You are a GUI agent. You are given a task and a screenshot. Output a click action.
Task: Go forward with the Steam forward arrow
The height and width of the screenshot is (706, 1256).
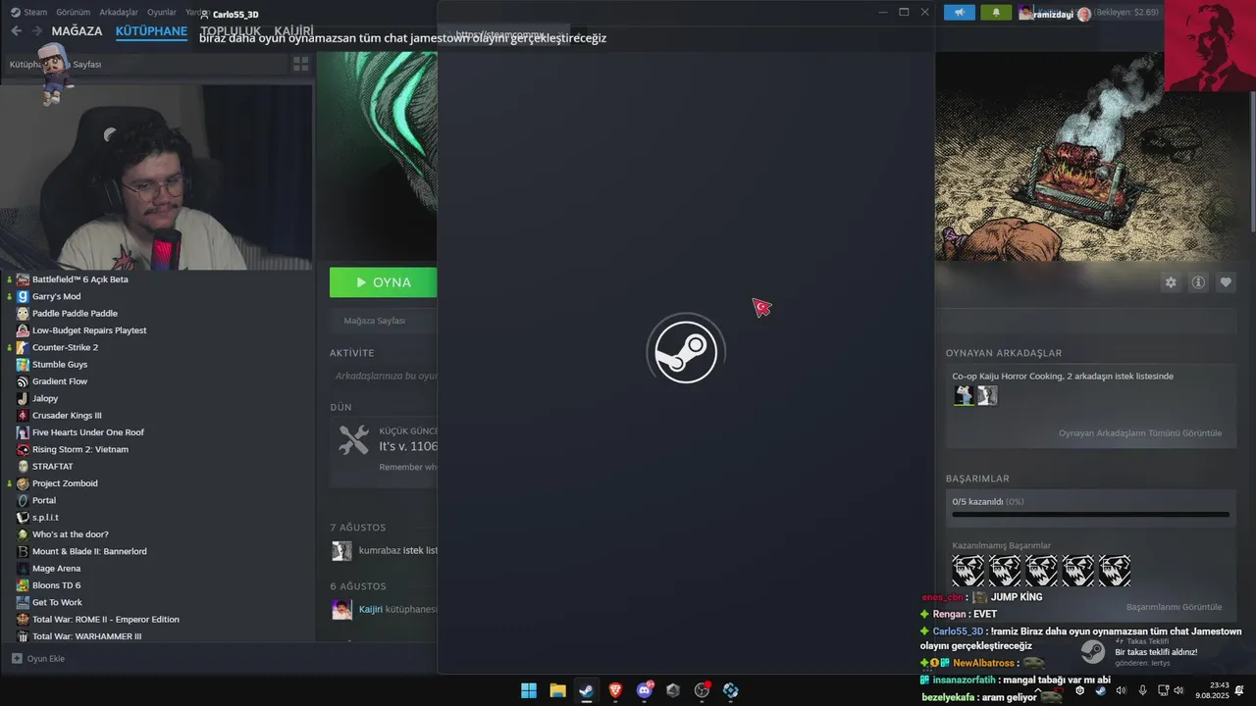tap(37, 31)
